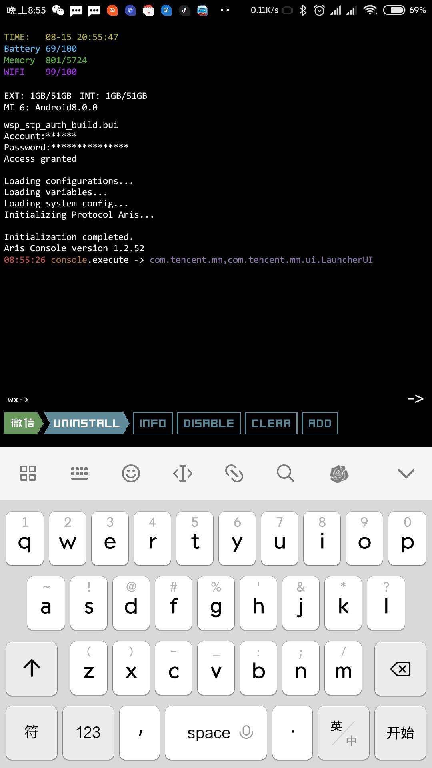Switch to 123 numeric keyboard
This screenshot has width=432, height=768.
tap(88, 733)
